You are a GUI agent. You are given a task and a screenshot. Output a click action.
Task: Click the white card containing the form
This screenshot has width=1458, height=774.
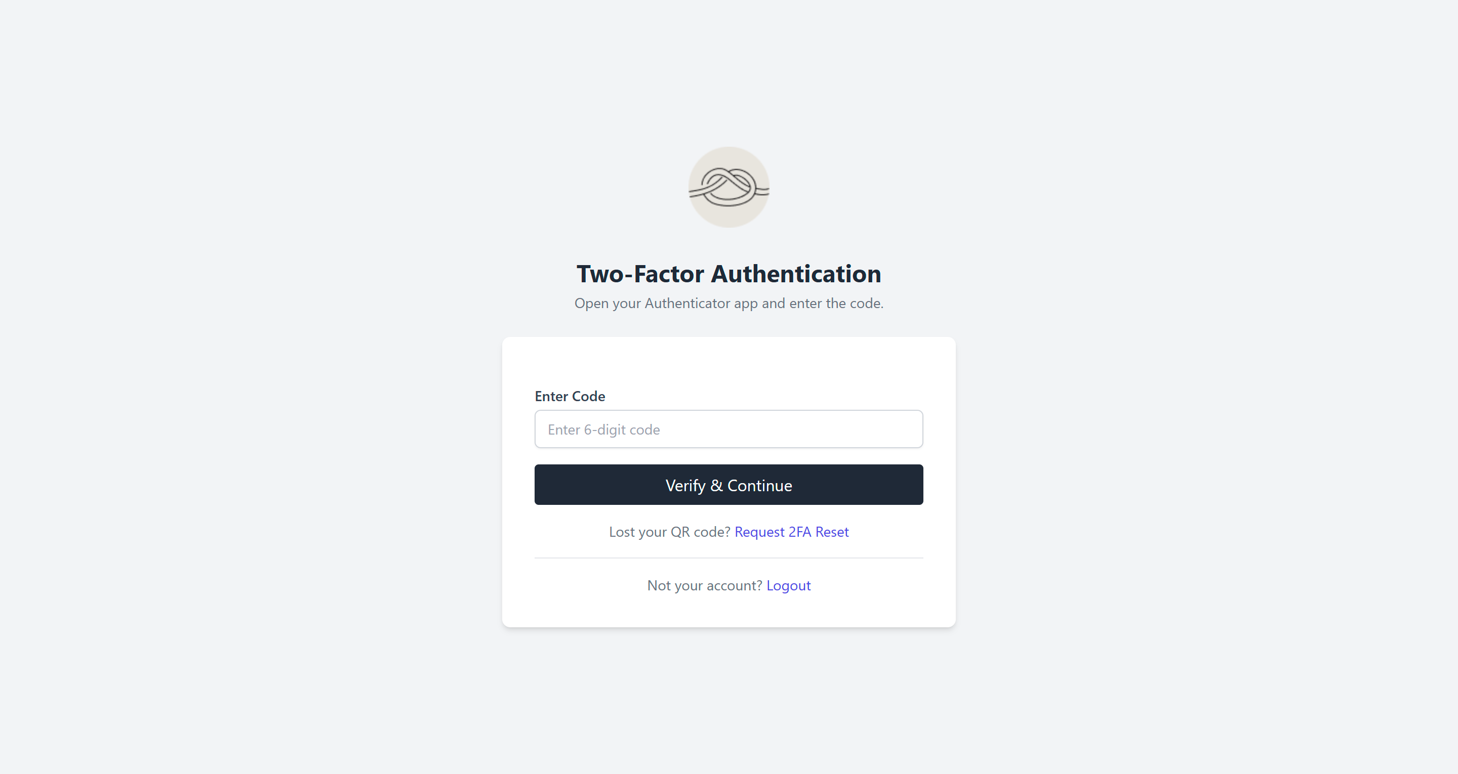click(x=729, y=362)
